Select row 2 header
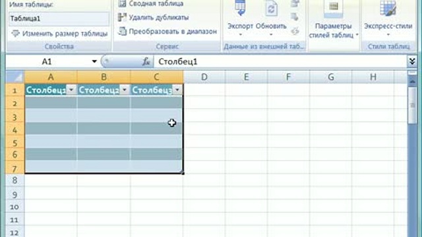Screen dimensions: 422x237 pos(15,103)
